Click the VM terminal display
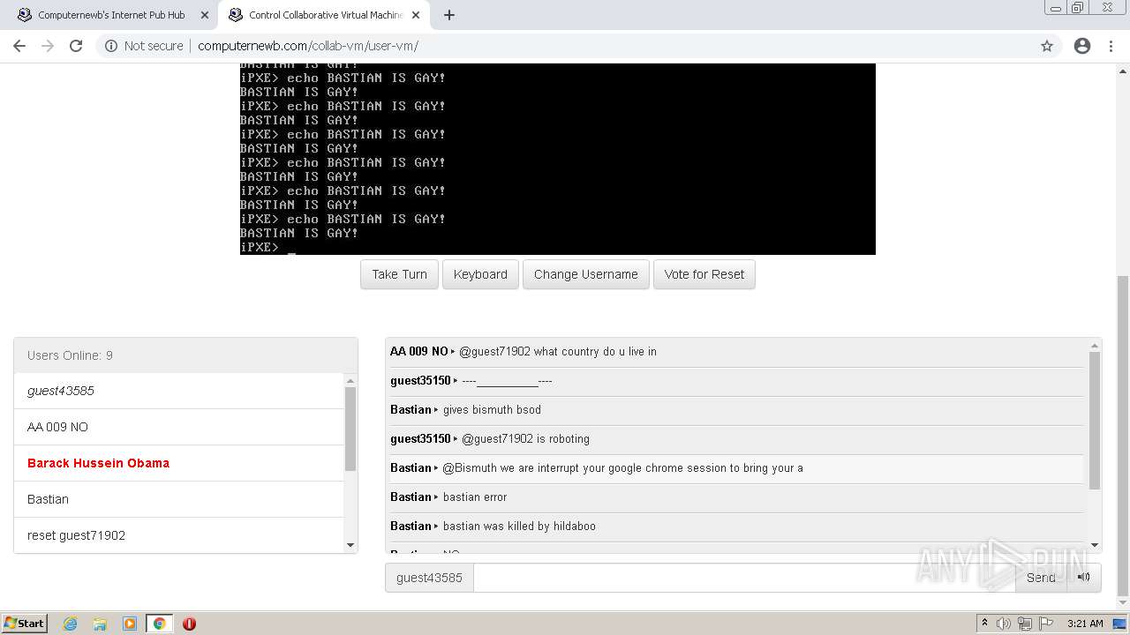1130x635 pixels. pyautogui.click(x=558, y=159)
